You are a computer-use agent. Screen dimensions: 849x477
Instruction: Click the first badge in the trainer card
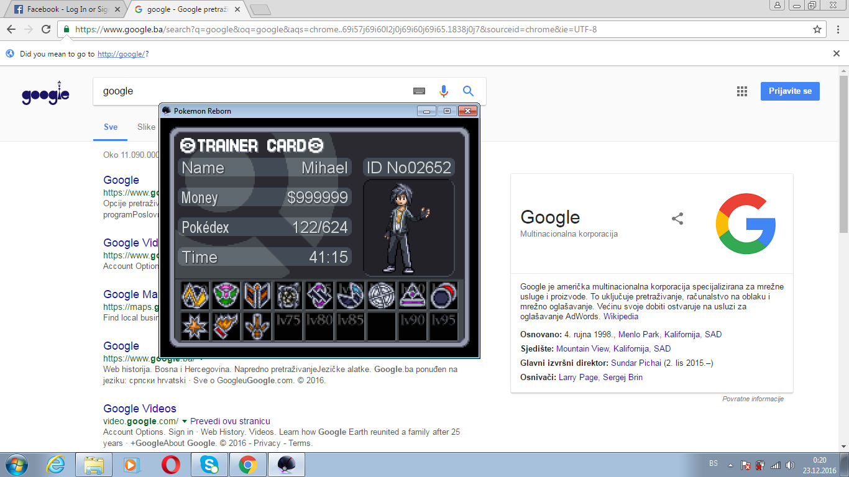pyautogui.click(x=195, y=296)
